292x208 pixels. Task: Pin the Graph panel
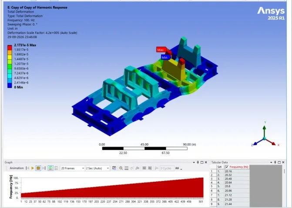tap(198, 162)
